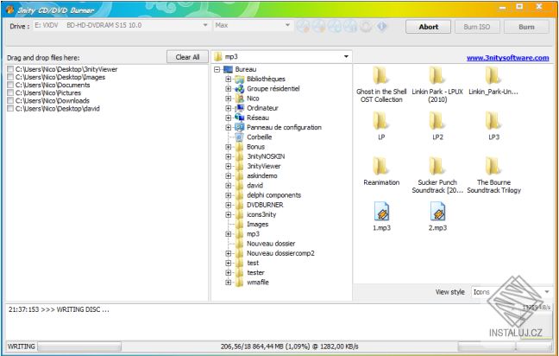559x356 pixels.
Task: Select the 3nityNOSKIN folder in tree
Action: (x=266, y=156)
